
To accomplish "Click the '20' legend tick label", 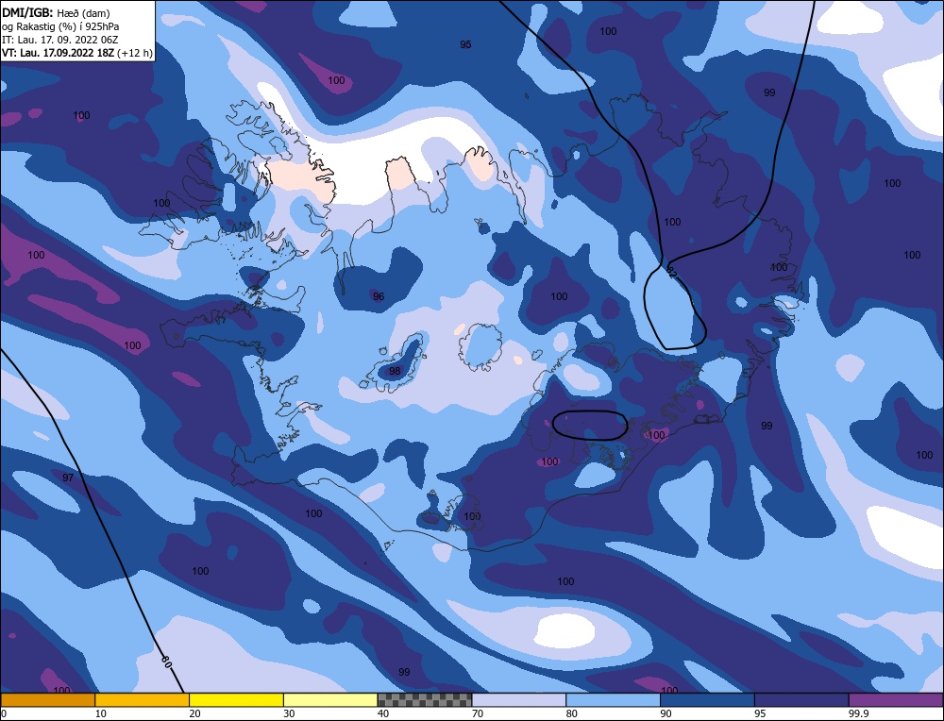I will [194, 713].
